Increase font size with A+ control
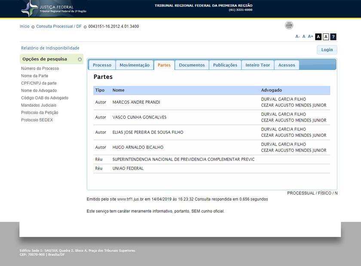361x266 pixels. click(x=310, y=36)
